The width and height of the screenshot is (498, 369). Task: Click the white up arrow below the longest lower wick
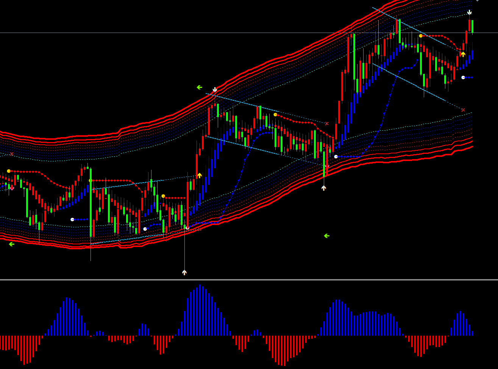(x=184, y=272)
